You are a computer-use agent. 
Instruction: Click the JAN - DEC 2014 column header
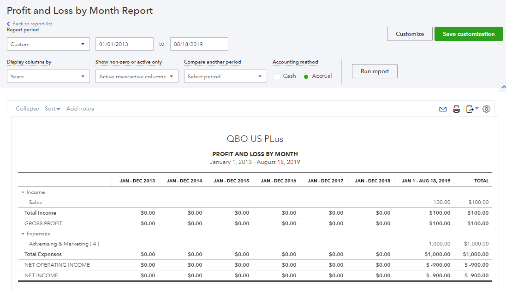184,181
